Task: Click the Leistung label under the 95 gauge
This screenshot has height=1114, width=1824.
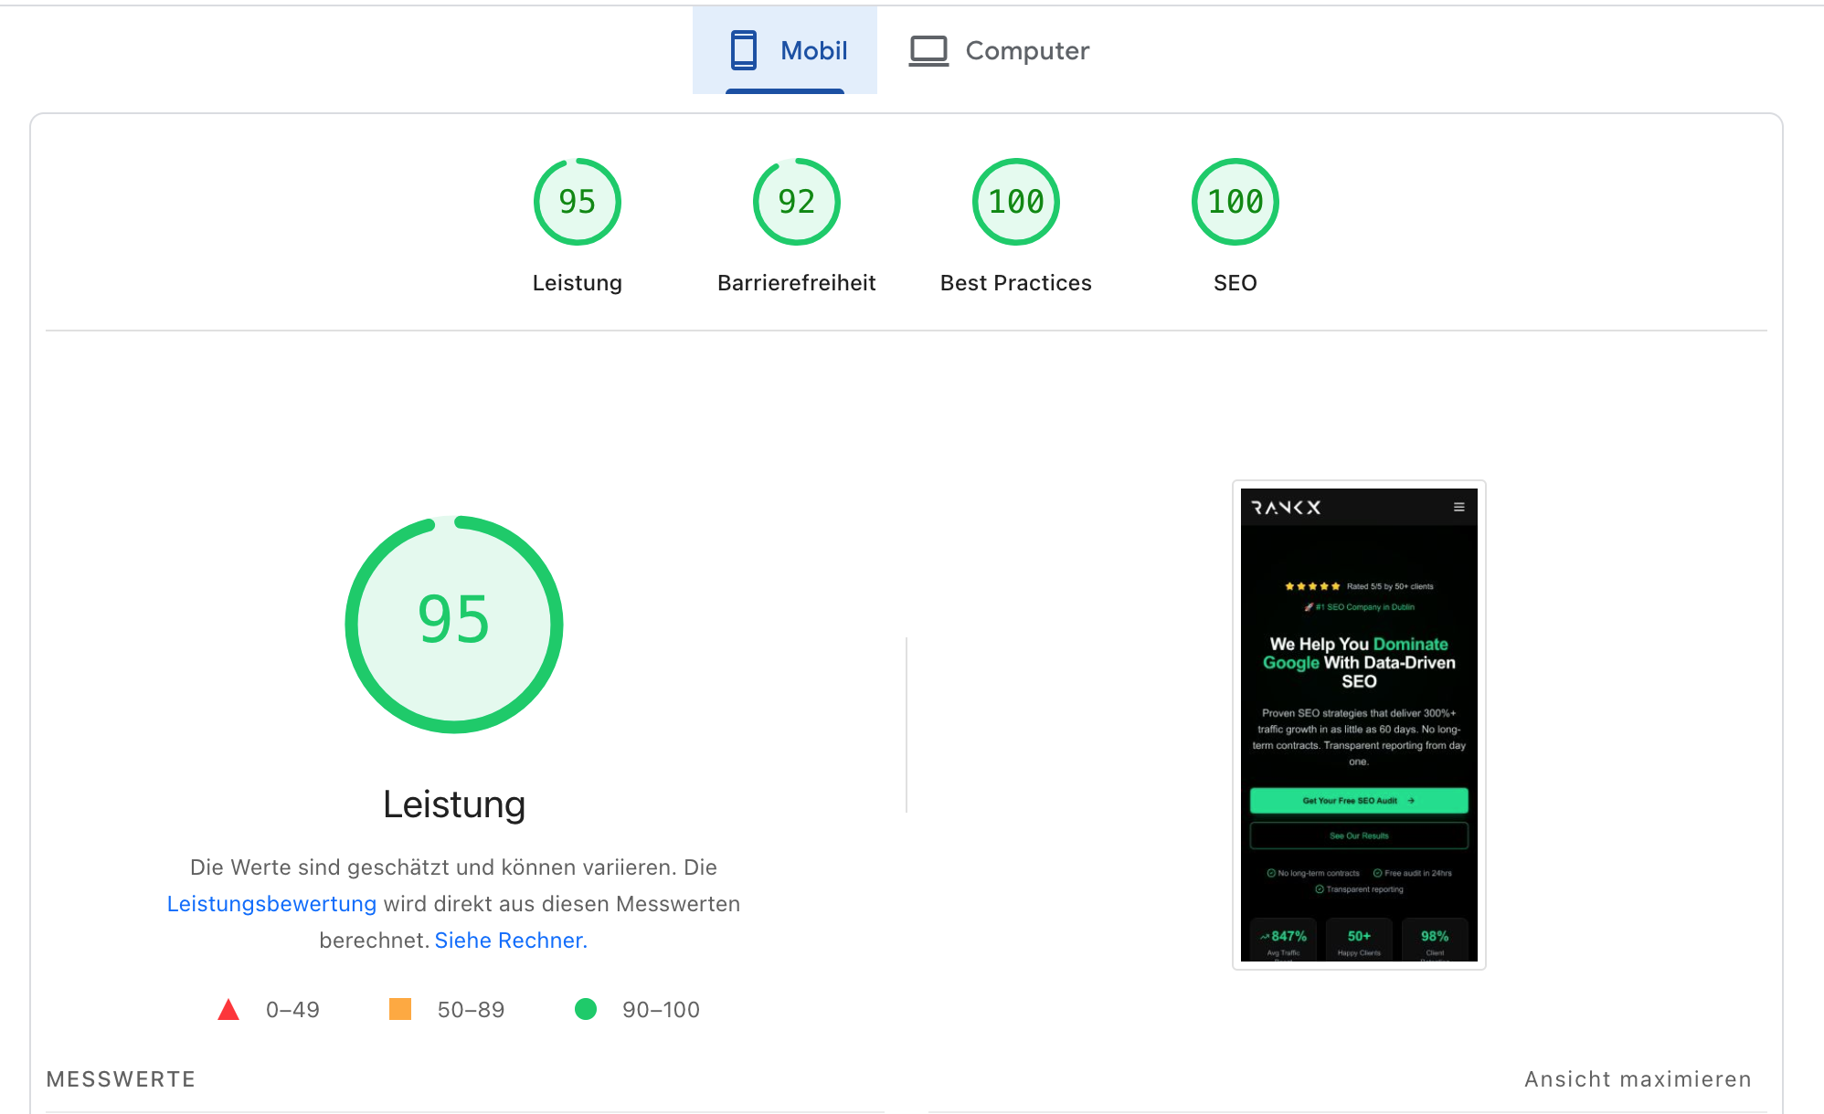Action: point(578,283)
